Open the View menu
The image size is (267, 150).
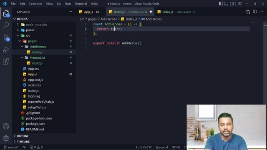[49, 4]
